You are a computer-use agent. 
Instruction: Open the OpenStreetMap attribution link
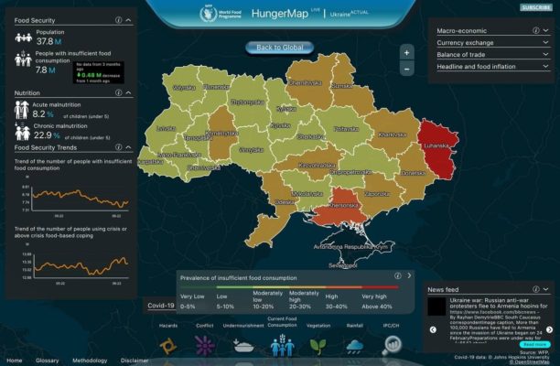click(x=529, y=362)
